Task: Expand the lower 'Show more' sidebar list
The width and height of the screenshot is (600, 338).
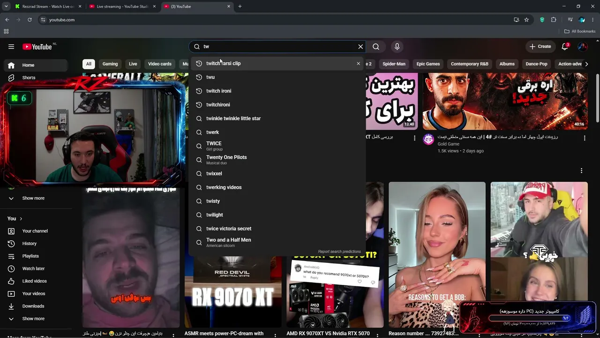Action: coord(37,319)
